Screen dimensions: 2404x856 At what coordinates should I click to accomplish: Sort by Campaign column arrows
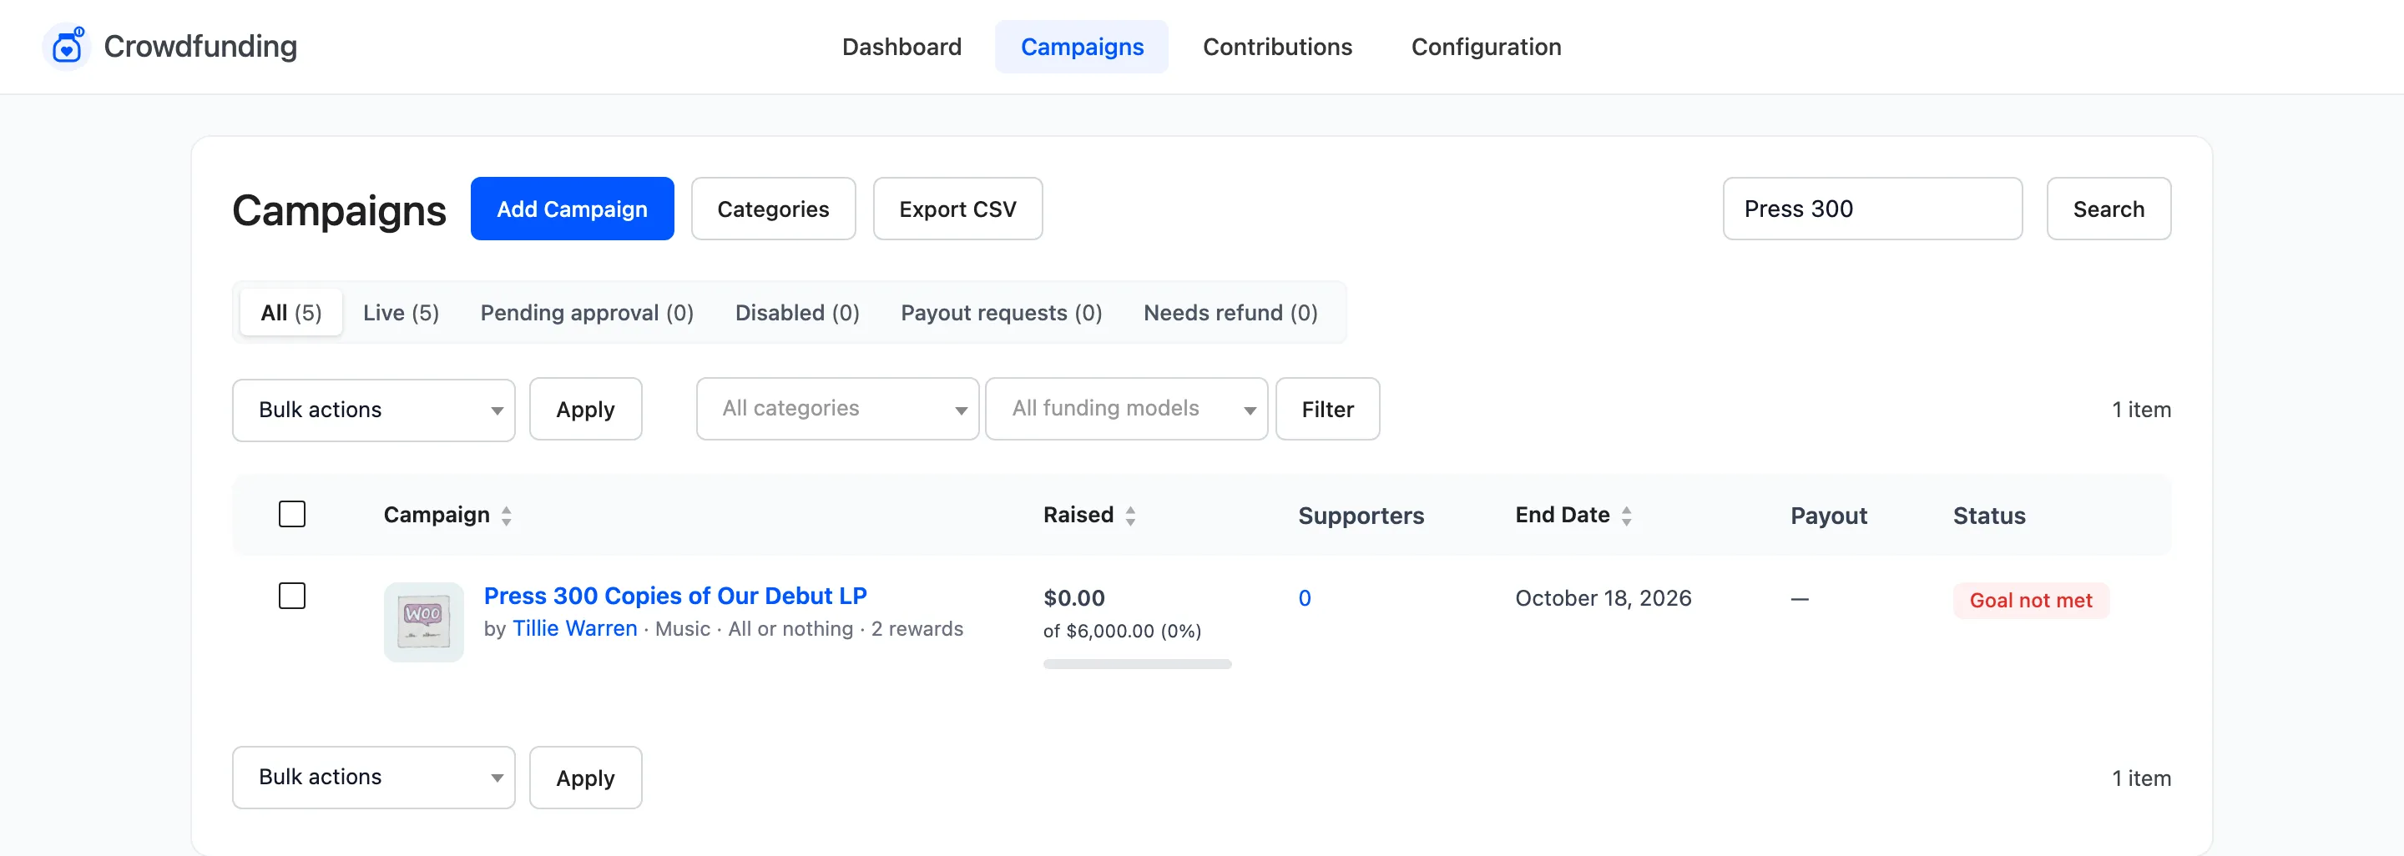pyautogui.click(x=506, y=516)
